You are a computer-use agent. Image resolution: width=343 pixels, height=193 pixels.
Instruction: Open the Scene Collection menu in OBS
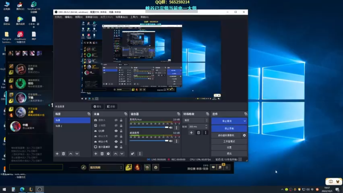(x=122, y=17)
